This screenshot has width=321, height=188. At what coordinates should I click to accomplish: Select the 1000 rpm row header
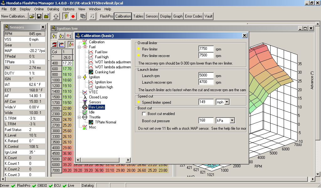click(x=56, y=80)
